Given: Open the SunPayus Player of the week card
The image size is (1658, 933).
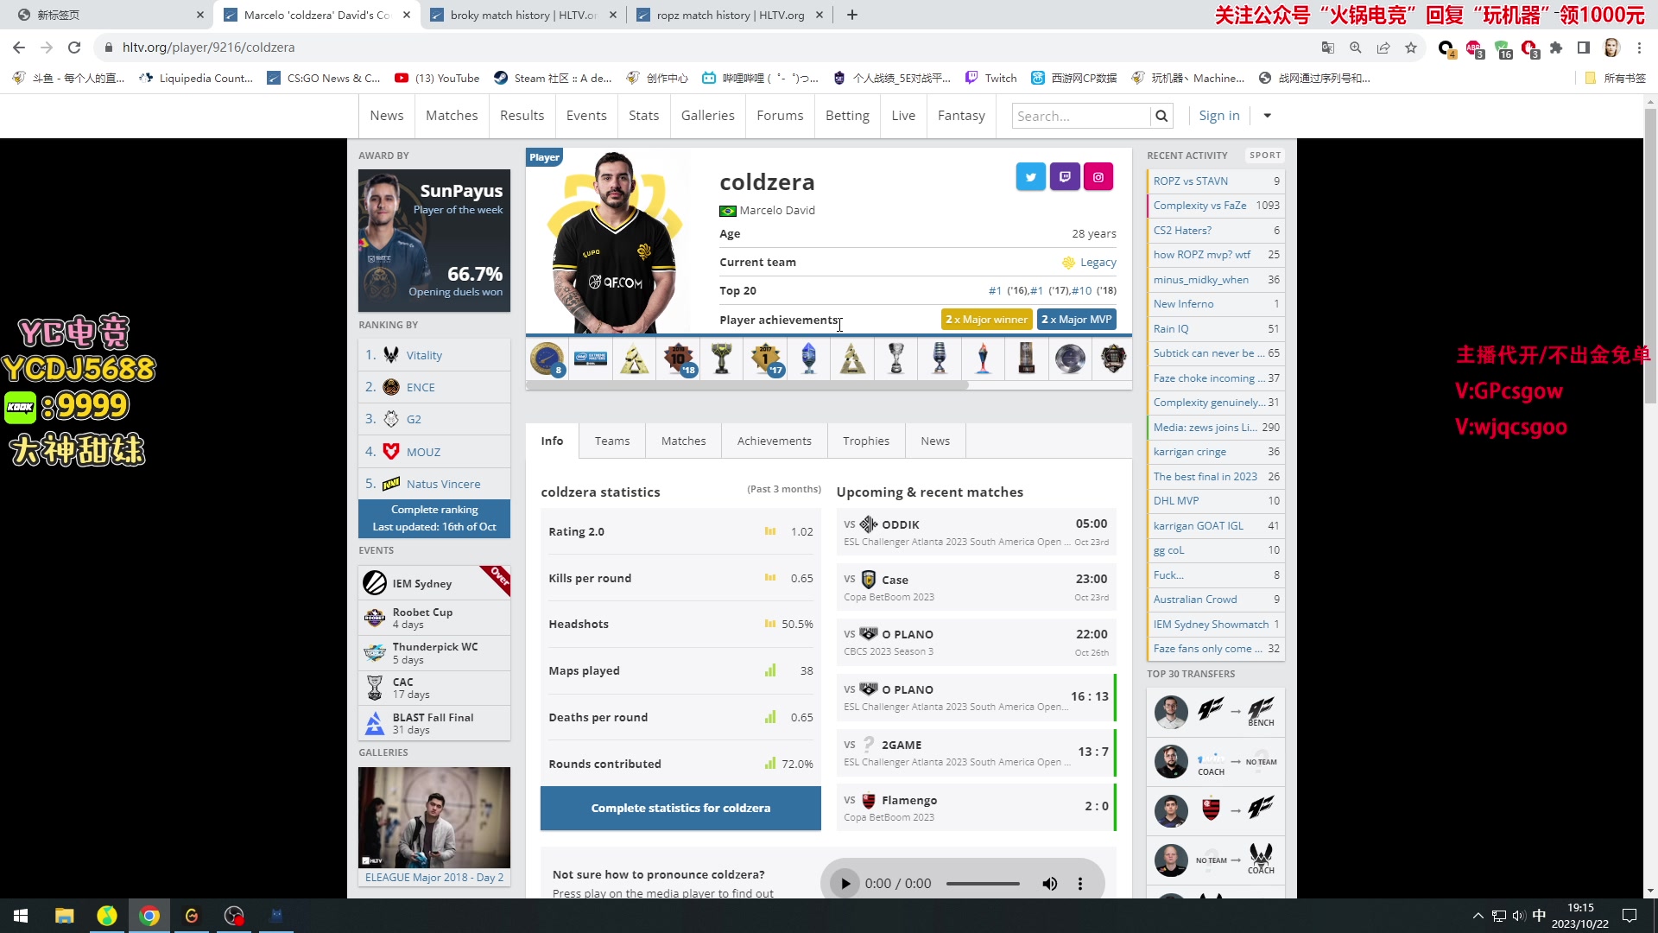Looking at the screenshot, I should pyautogui.click(x=434, y=240).
